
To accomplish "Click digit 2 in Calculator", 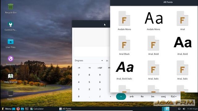I will pyautogui.click(x=89, y=89).
